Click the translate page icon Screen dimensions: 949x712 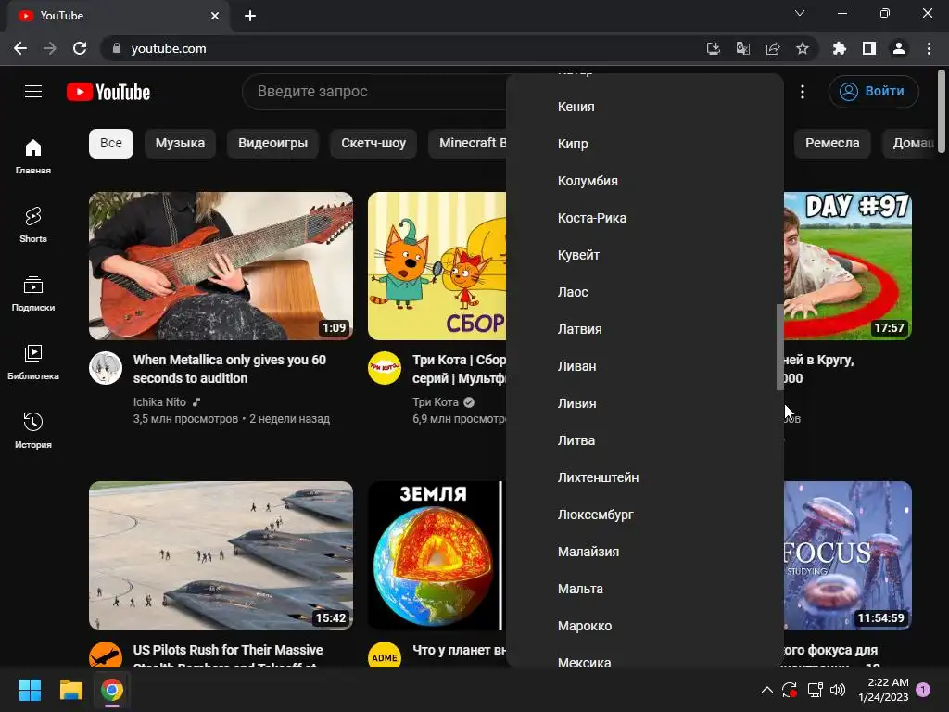[743, 48]
